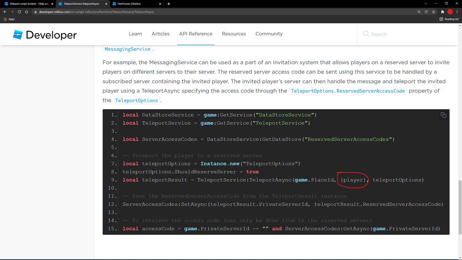Expand the window chevron dropdown near minimize
The width and height of the screenshot is (462, 260).
(426, 4)
